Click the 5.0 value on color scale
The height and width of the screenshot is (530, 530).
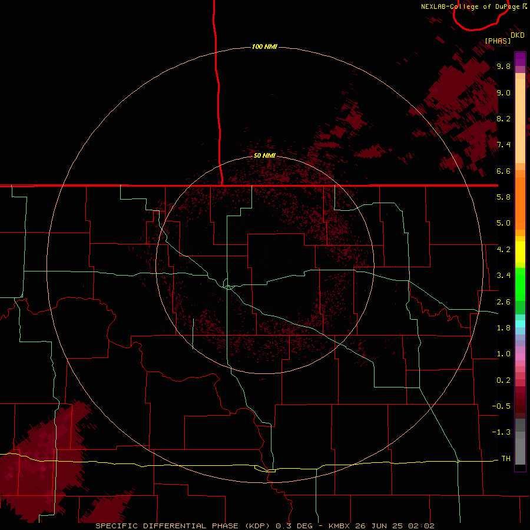503,223
